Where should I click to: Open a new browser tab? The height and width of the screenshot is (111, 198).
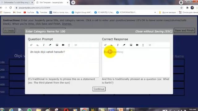click(x=73, y=2)
